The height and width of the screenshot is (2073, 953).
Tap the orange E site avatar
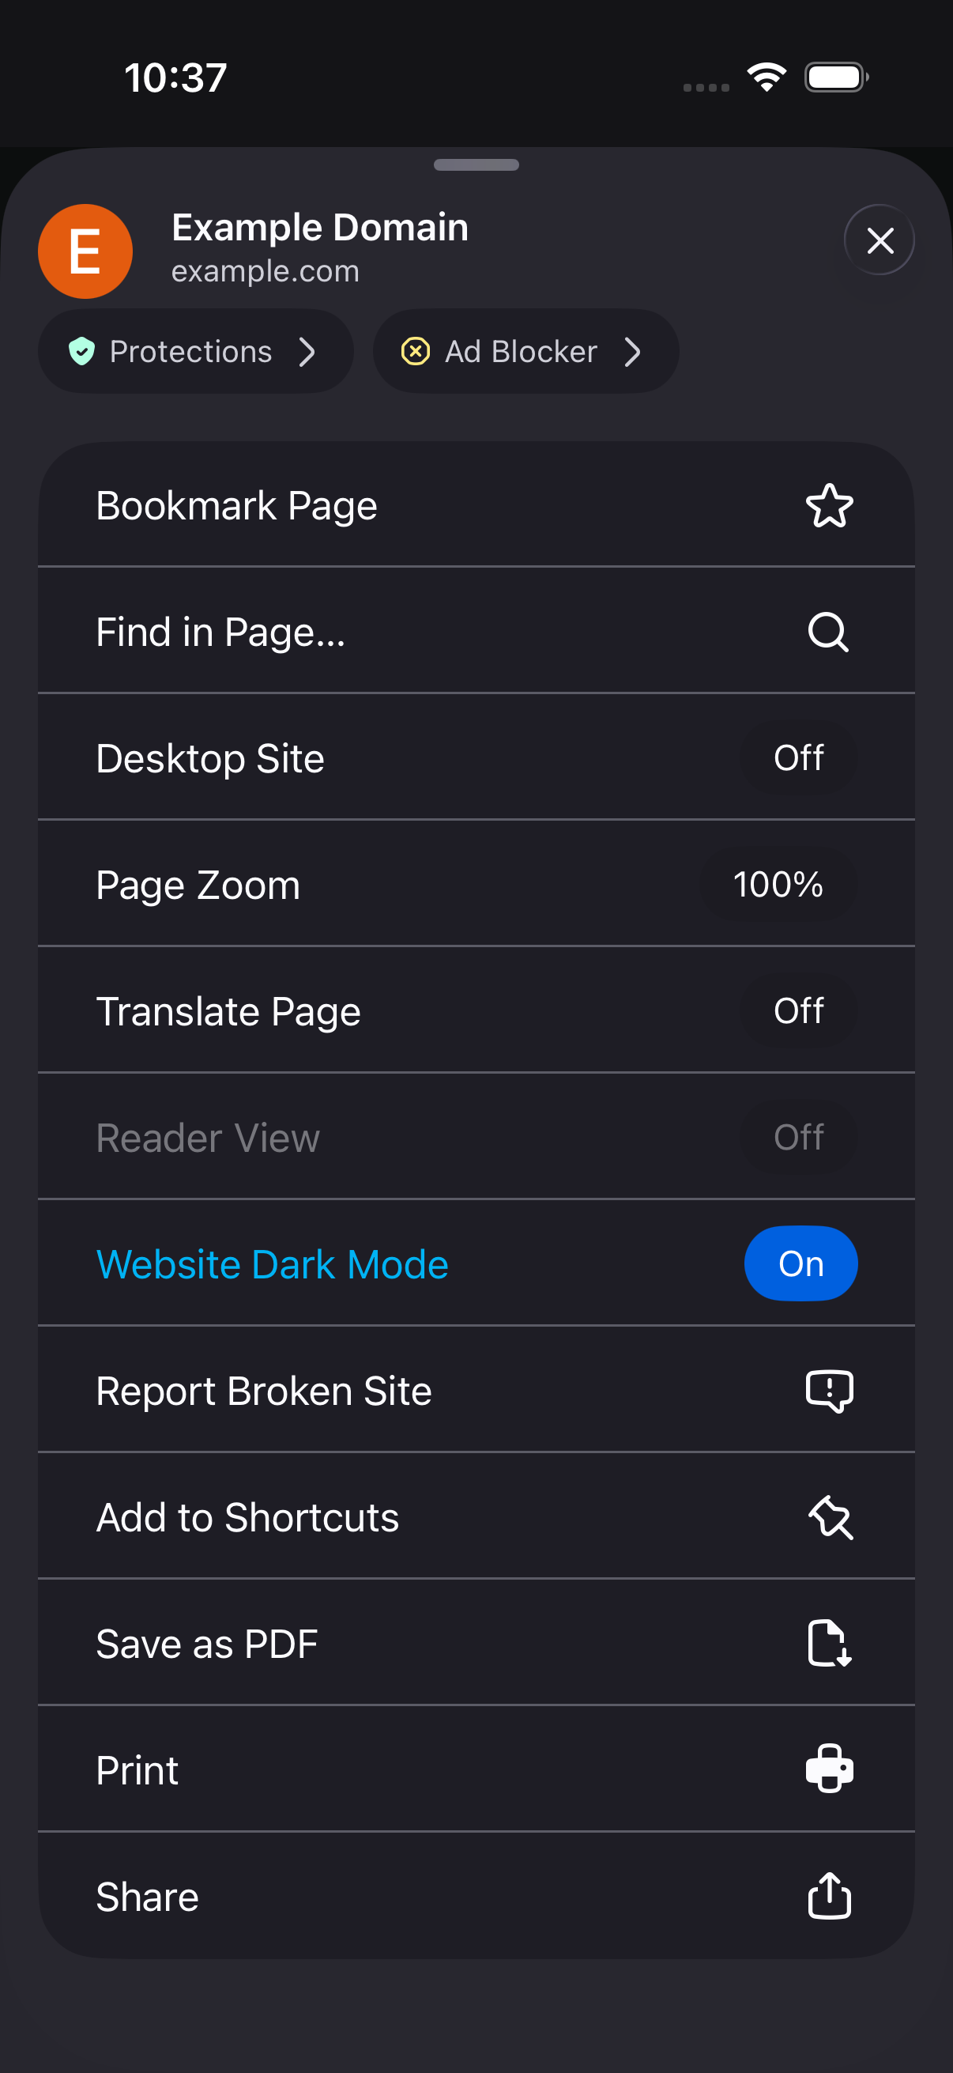(85, 251)
